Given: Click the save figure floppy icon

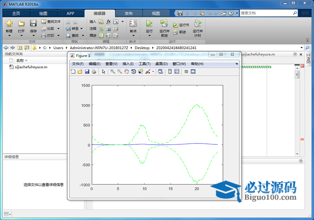Looking at the screenshot, I should (x=87, y=72).
